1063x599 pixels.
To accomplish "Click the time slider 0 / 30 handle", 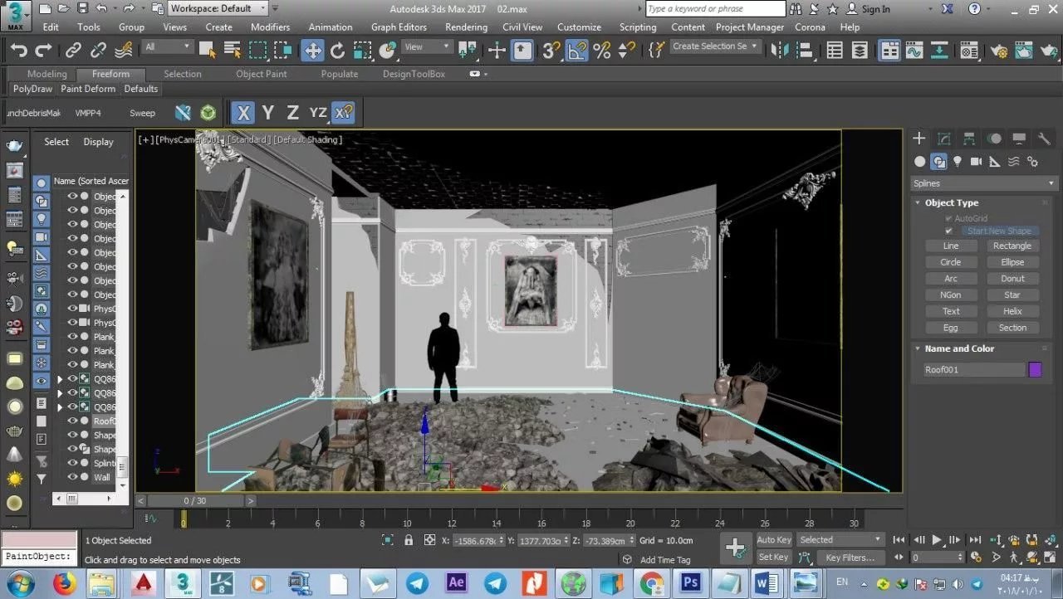I will coord(195,501).
